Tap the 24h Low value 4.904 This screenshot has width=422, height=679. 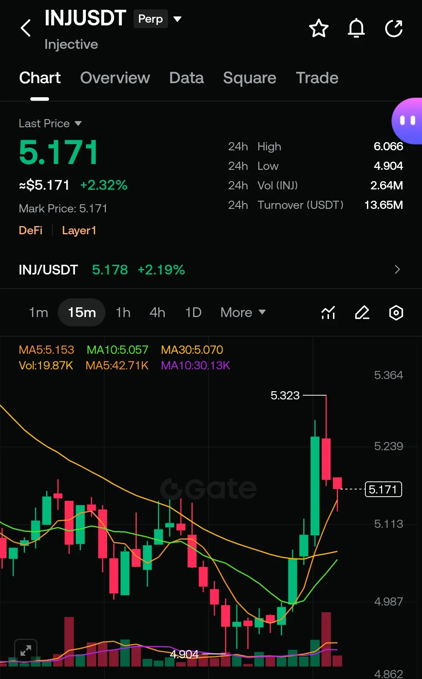388,166
